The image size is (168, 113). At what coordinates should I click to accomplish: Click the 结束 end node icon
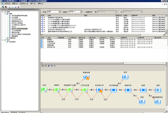point(157,90)
